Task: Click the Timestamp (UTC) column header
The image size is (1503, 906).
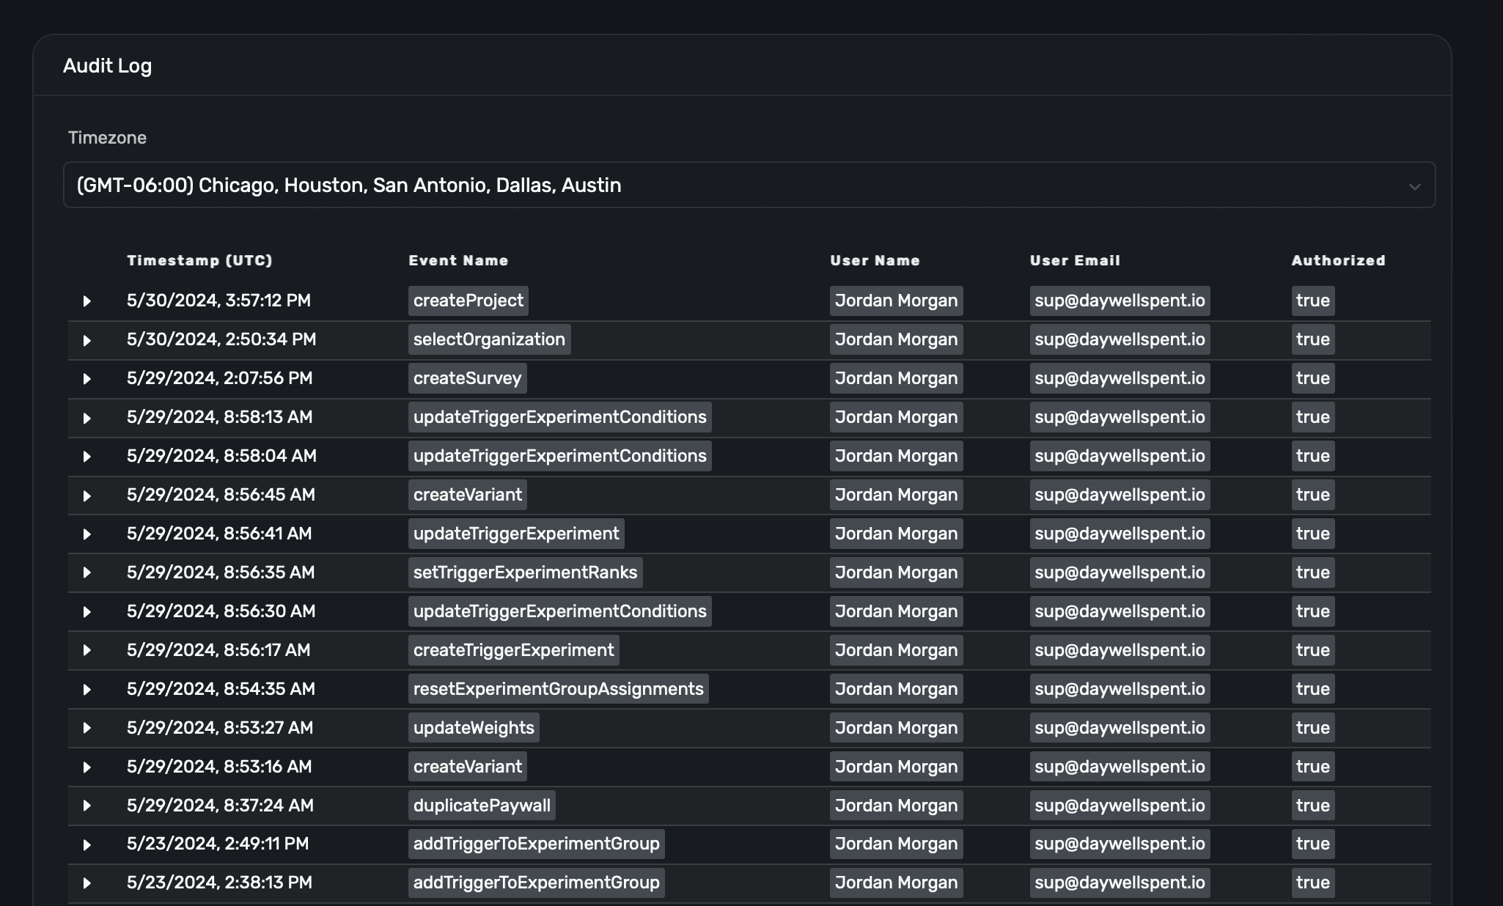Action: [x=199, y=260]
